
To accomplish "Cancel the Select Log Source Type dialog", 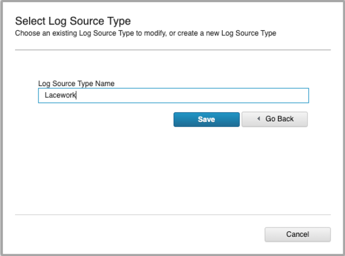I will (297, 234).
